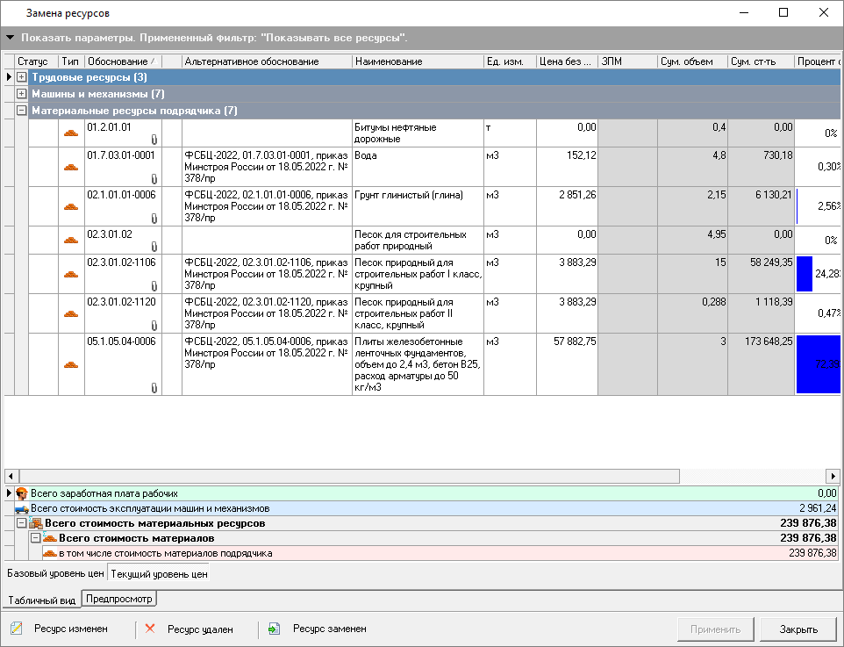Viewport: 844px width, 647px height.
Task: Click the Ресурс заменен legend icon
Action: click(x=275, y=629)
